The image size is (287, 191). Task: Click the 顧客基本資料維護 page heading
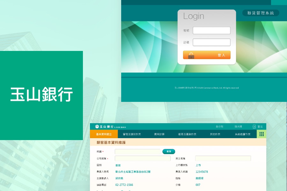111,143
